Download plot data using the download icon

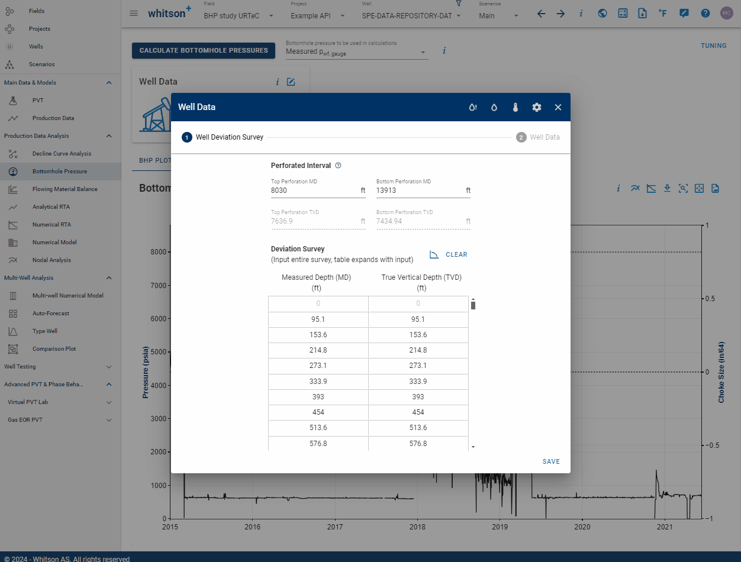pos(667,188)
